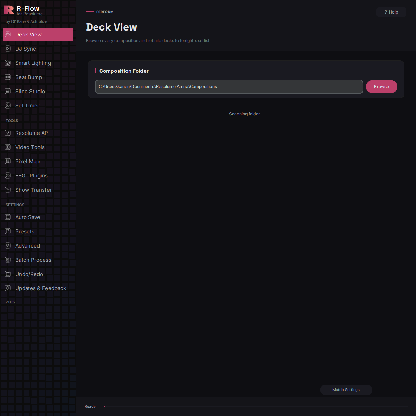This screenshot has width=416, height=416.
Task: Click the Scanning folder... message
Action: point(246,114)
